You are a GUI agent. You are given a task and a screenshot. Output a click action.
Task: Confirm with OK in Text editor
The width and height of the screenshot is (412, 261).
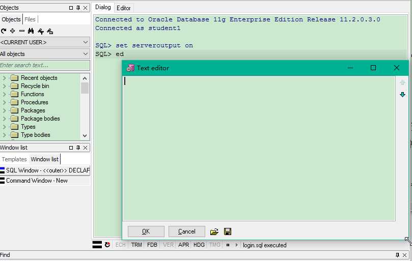146,231
